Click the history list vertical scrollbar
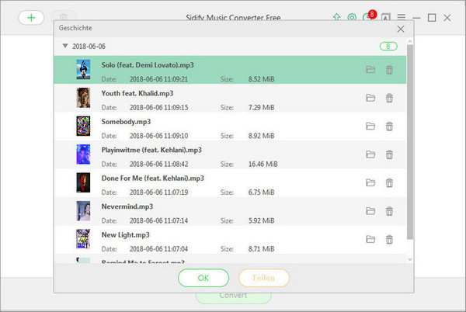 click(x=410, y=142)
